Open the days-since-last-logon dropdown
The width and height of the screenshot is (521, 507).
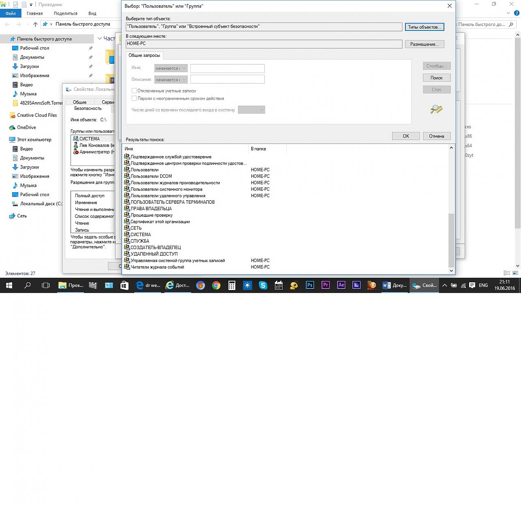coord(251,110)
